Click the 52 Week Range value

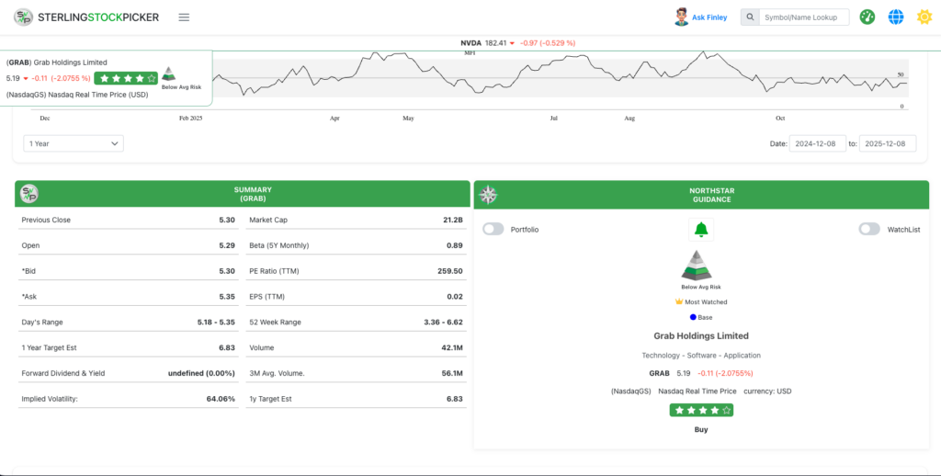[443, 323]
